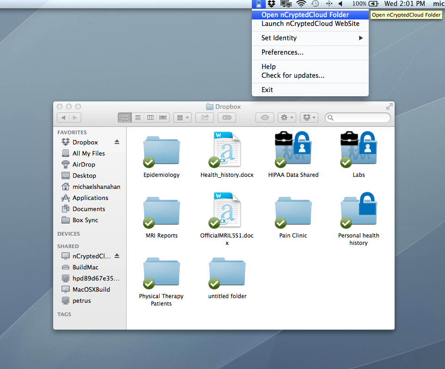The height and width of the screenshot is (369, 445).
Task: Select Help in the nCryptedCloud menu
Action: point(310,67)
